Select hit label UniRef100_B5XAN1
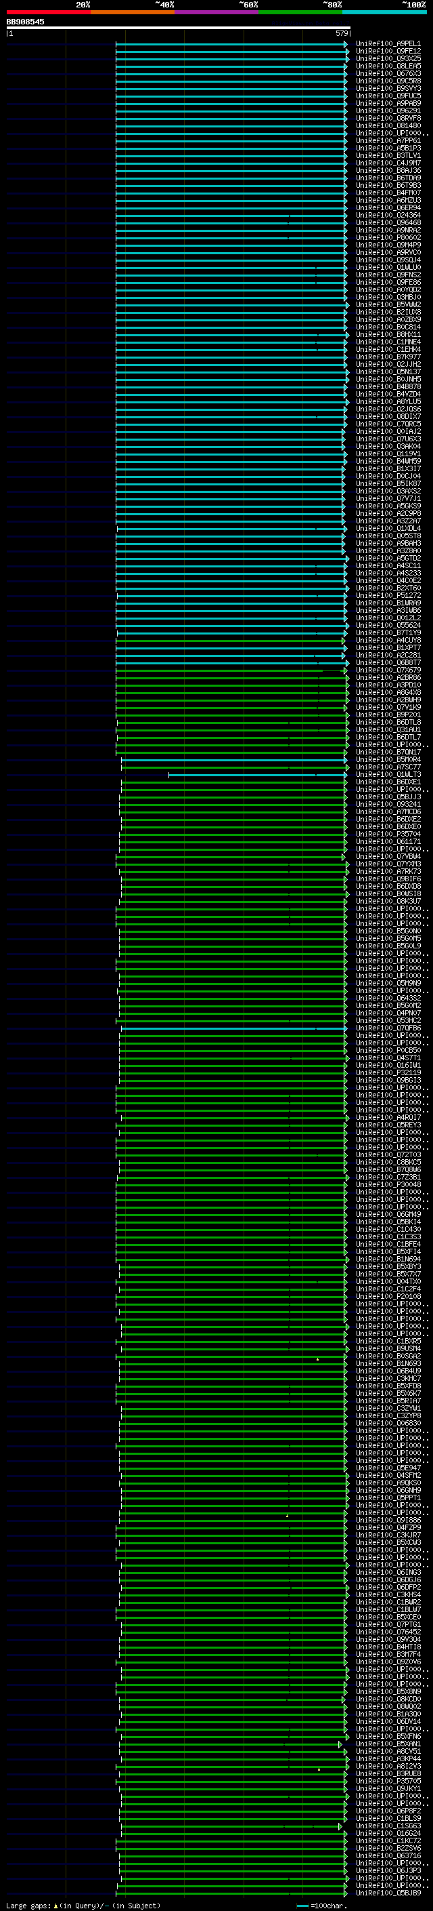The width and height of the screenshot is (433, 1911). (388, 1744)
